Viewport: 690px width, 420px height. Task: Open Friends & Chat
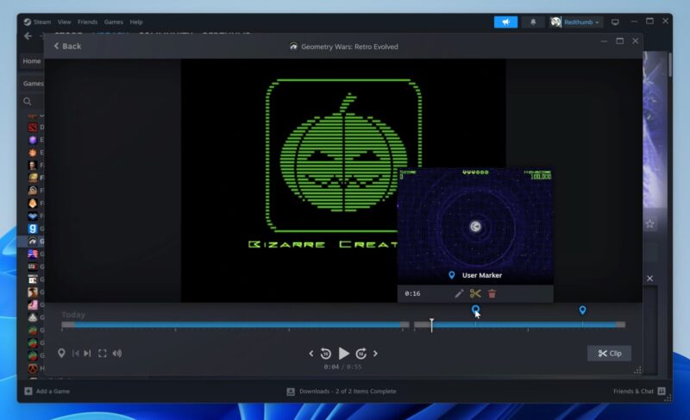639,392
